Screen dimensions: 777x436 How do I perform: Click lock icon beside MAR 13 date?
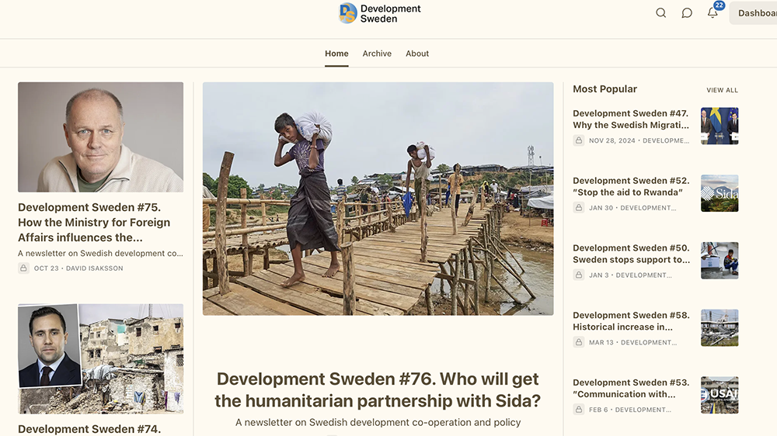tap(579, 342)
